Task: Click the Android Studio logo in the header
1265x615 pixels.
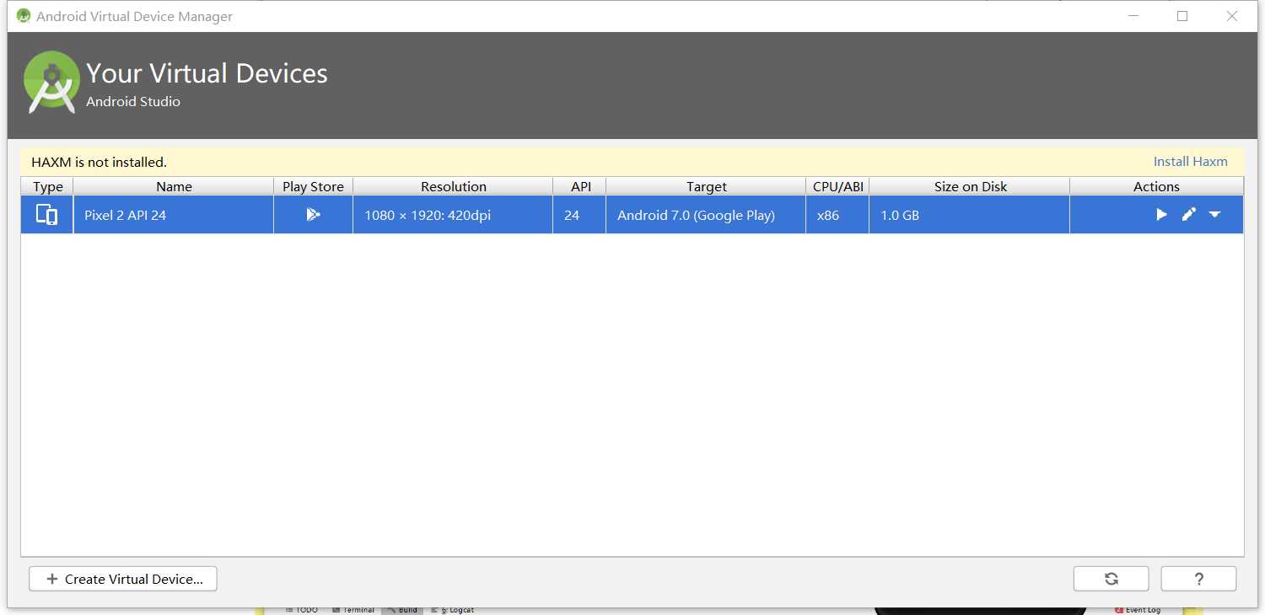Action: (x=51, y=82)
